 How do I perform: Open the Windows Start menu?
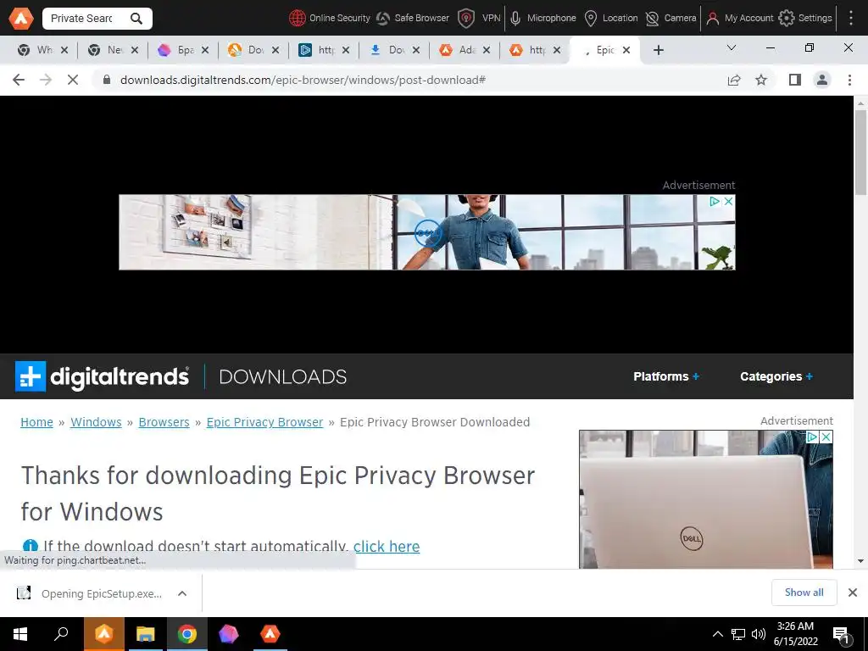pos(20,634)
